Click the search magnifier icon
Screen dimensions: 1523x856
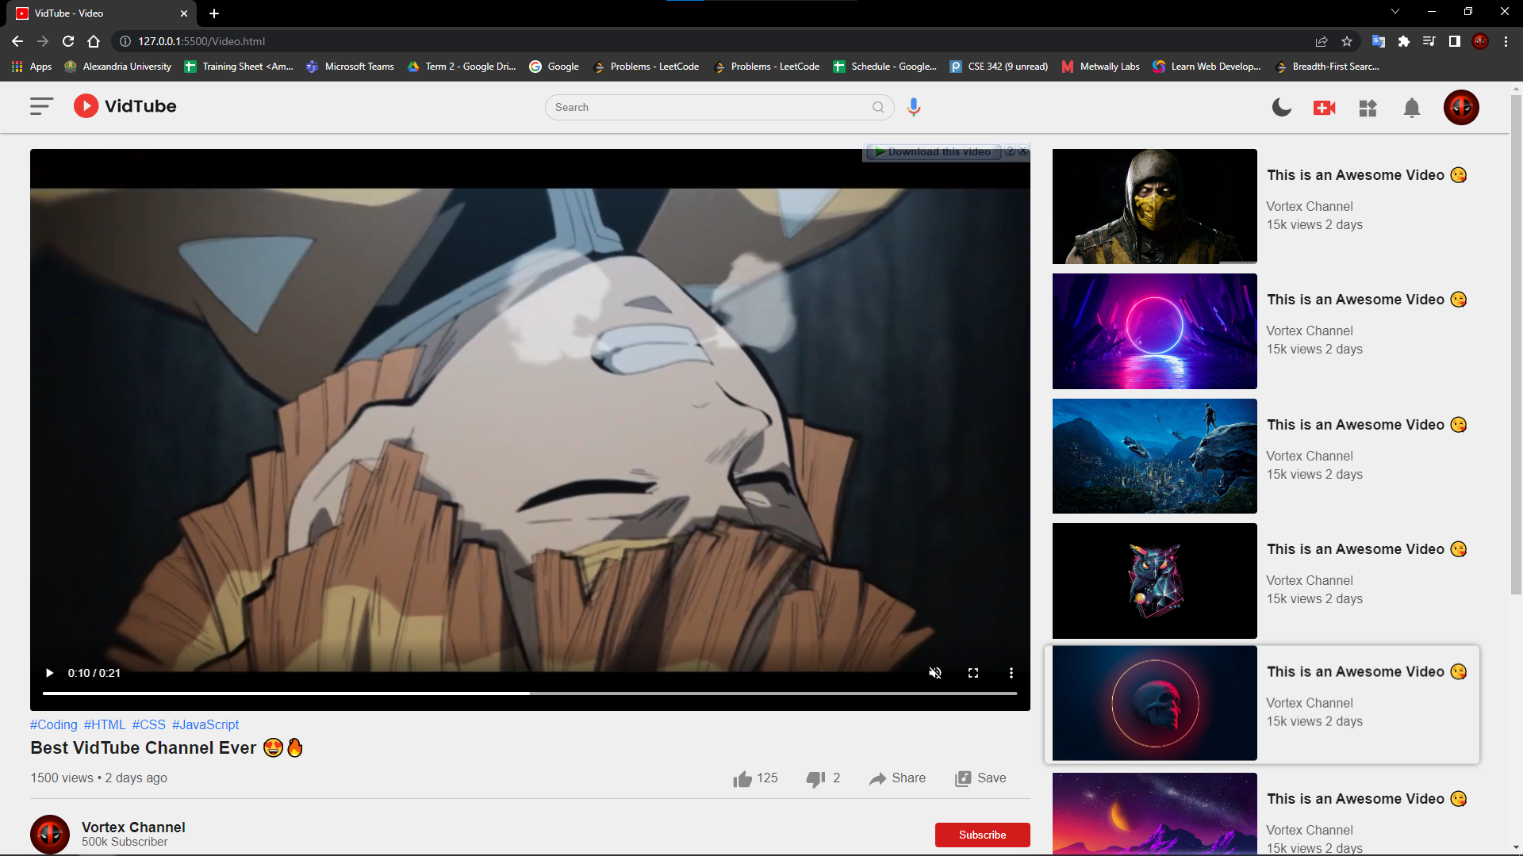pos(878,107)
